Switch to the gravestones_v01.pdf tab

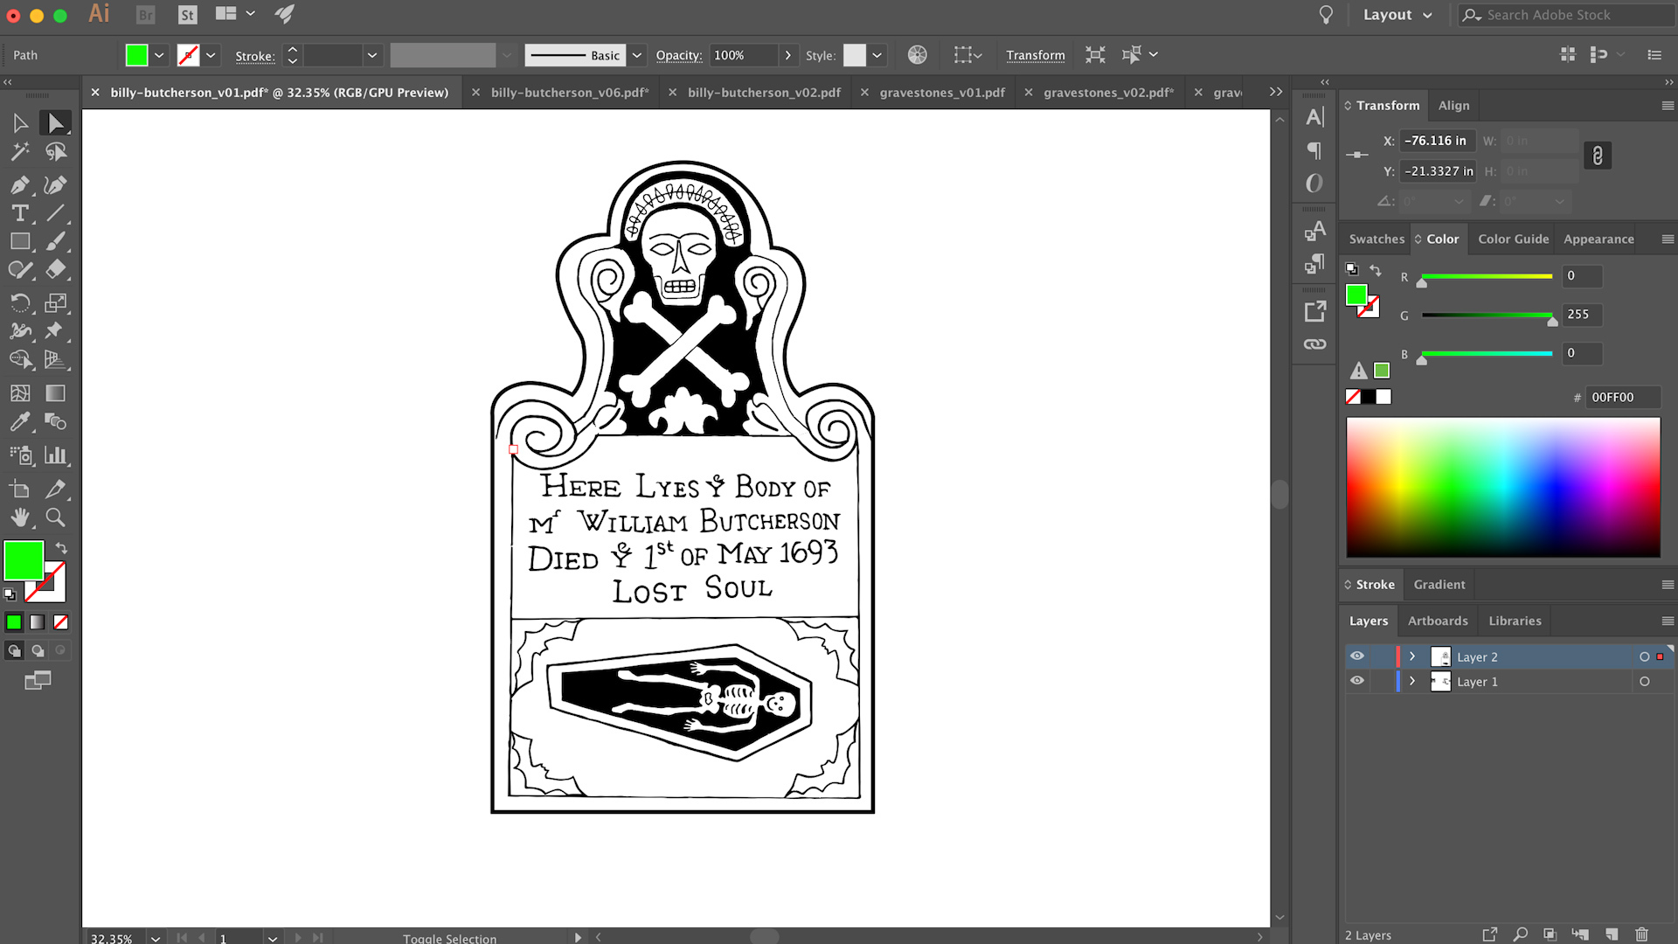(943, 92)
